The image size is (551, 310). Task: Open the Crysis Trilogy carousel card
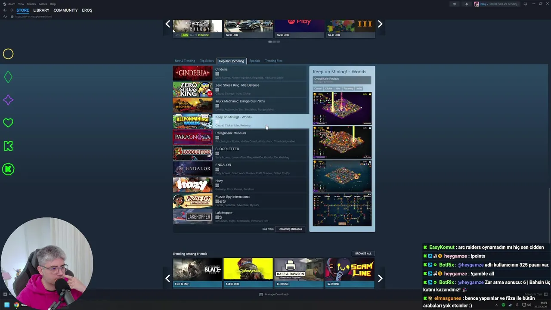click(198, 29)
